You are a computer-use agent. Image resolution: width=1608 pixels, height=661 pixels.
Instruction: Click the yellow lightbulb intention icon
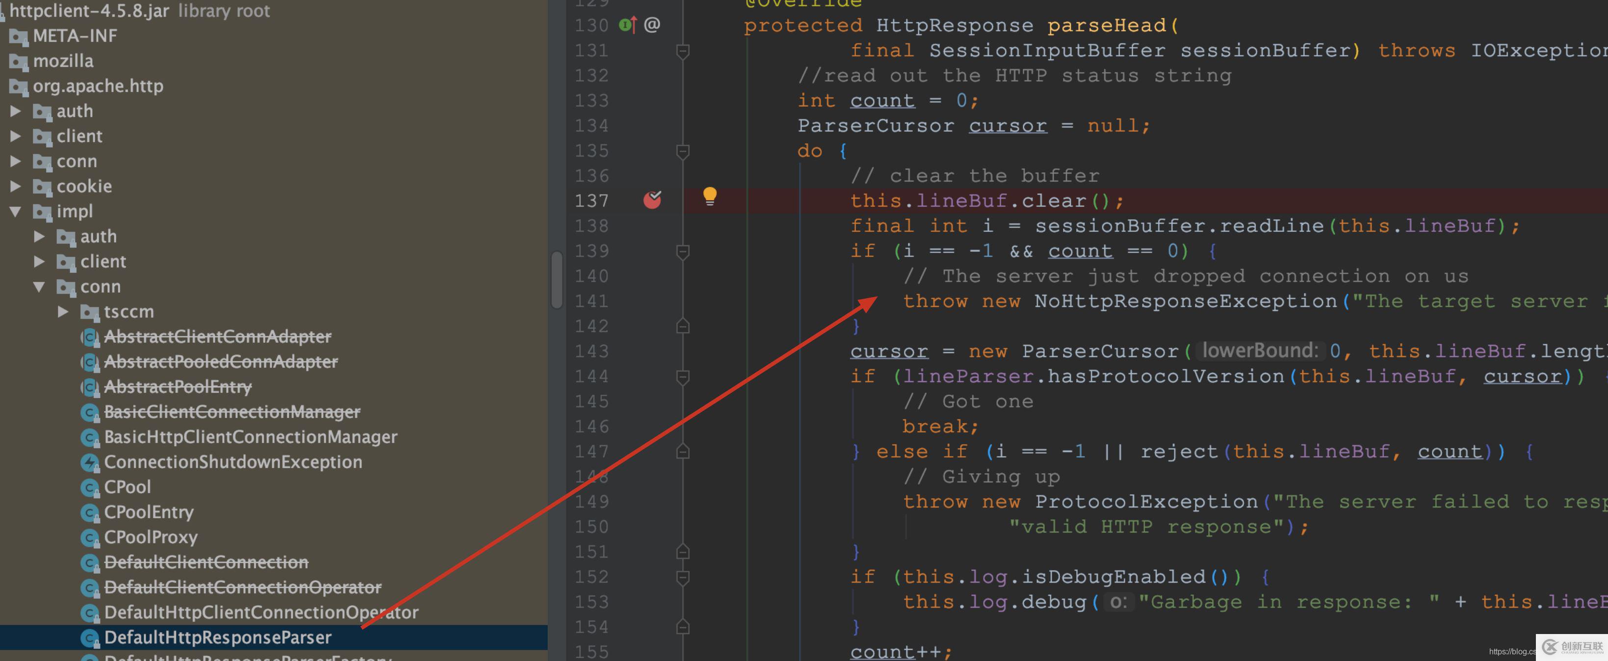point(710,196)
